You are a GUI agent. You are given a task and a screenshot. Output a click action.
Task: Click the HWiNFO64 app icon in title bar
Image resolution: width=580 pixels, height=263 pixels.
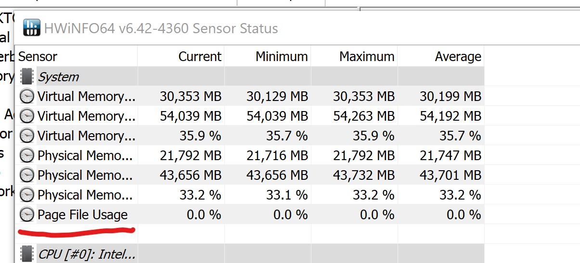point(32,28)
